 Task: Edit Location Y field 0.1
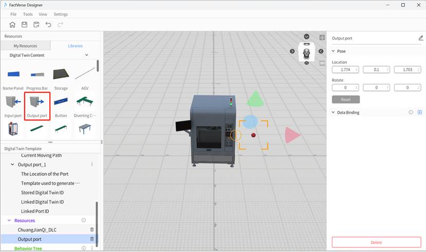tap(376, 69)
